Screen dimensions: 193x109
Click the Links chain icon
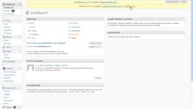[x=4, y=47]
